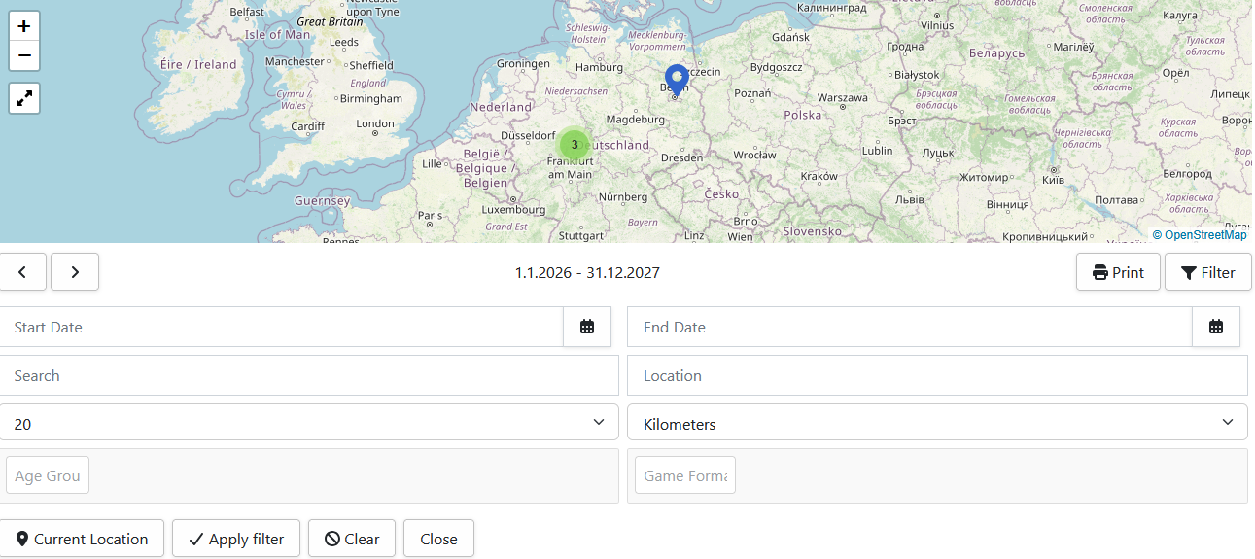Expand the distance radius dropdown showing 20

(x=309, y=423)
